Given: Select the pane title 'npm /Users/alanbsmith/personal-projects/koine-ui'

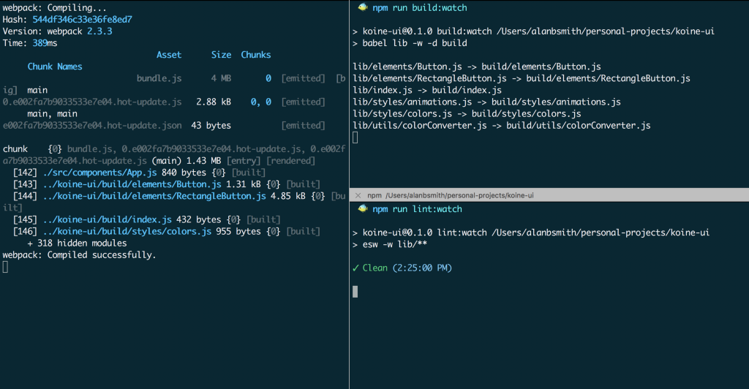Looking at the screenshot, I should pyautogui.click(x=451, y=195).
